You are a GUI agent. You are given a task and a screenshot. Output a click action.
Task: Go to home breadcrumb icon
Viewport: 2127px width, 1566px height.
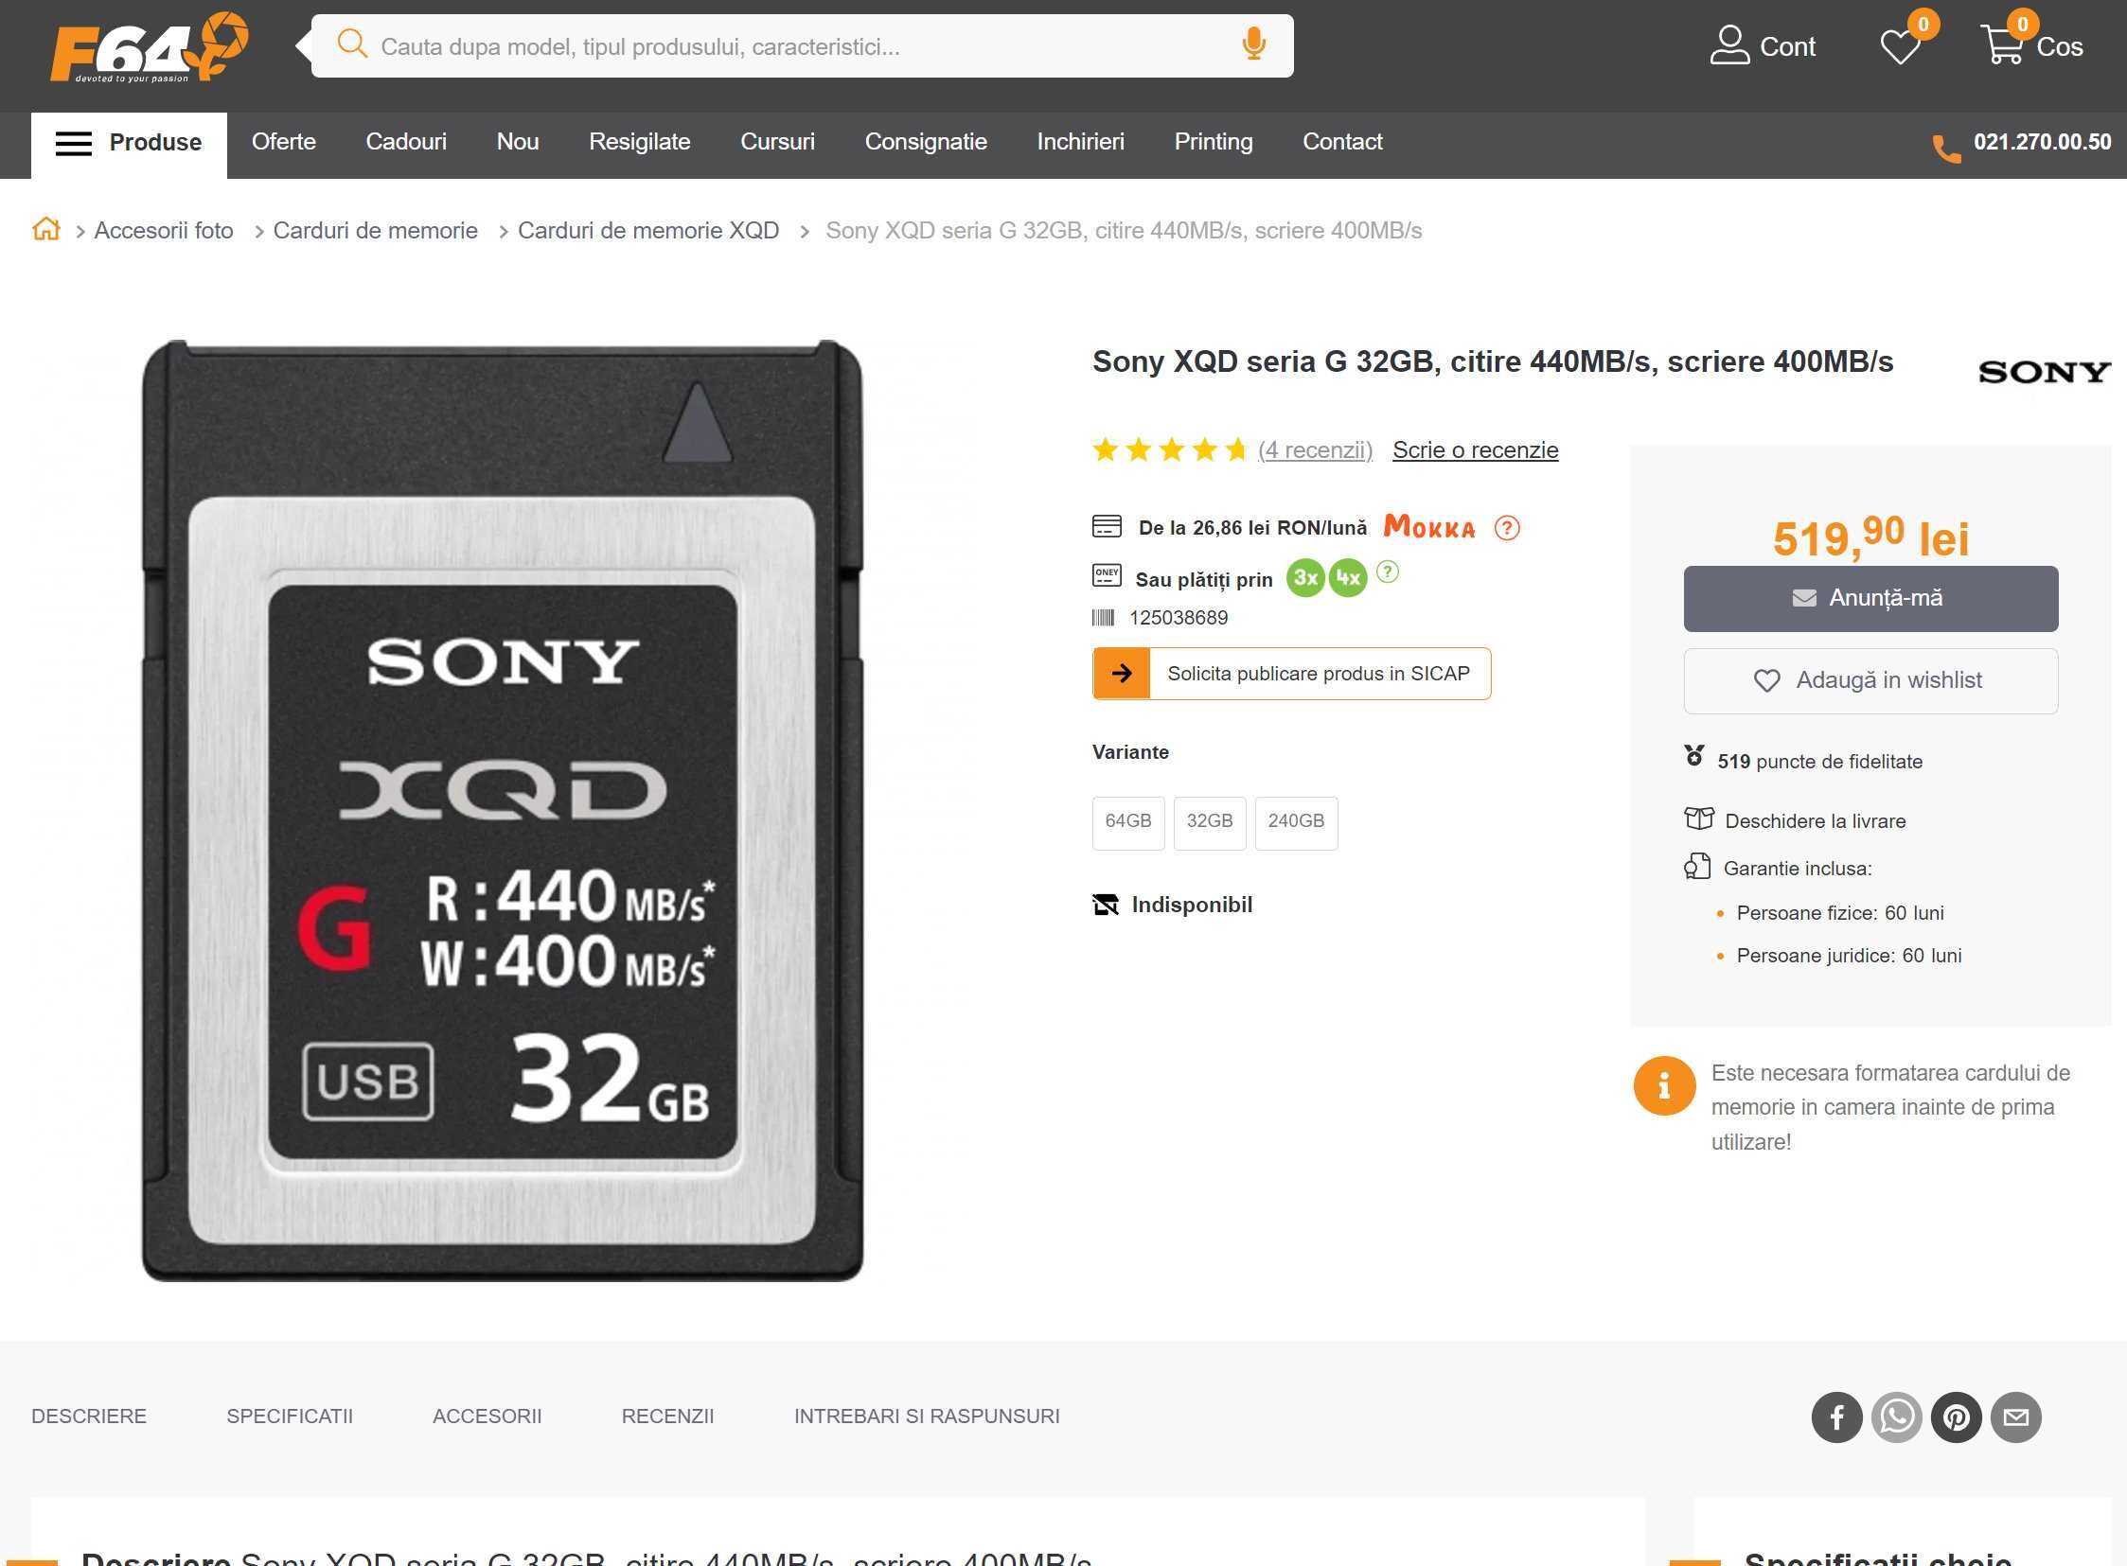click(x=45, y=229)
